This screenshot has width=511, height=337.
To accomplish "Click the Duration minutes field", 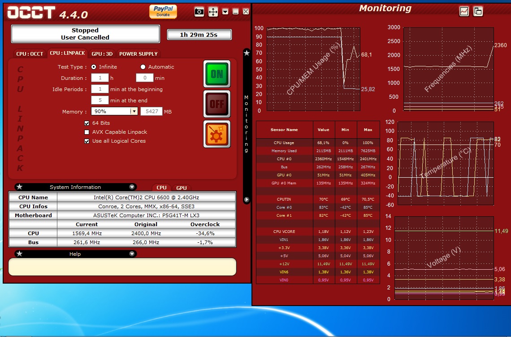I will [145, 78].
